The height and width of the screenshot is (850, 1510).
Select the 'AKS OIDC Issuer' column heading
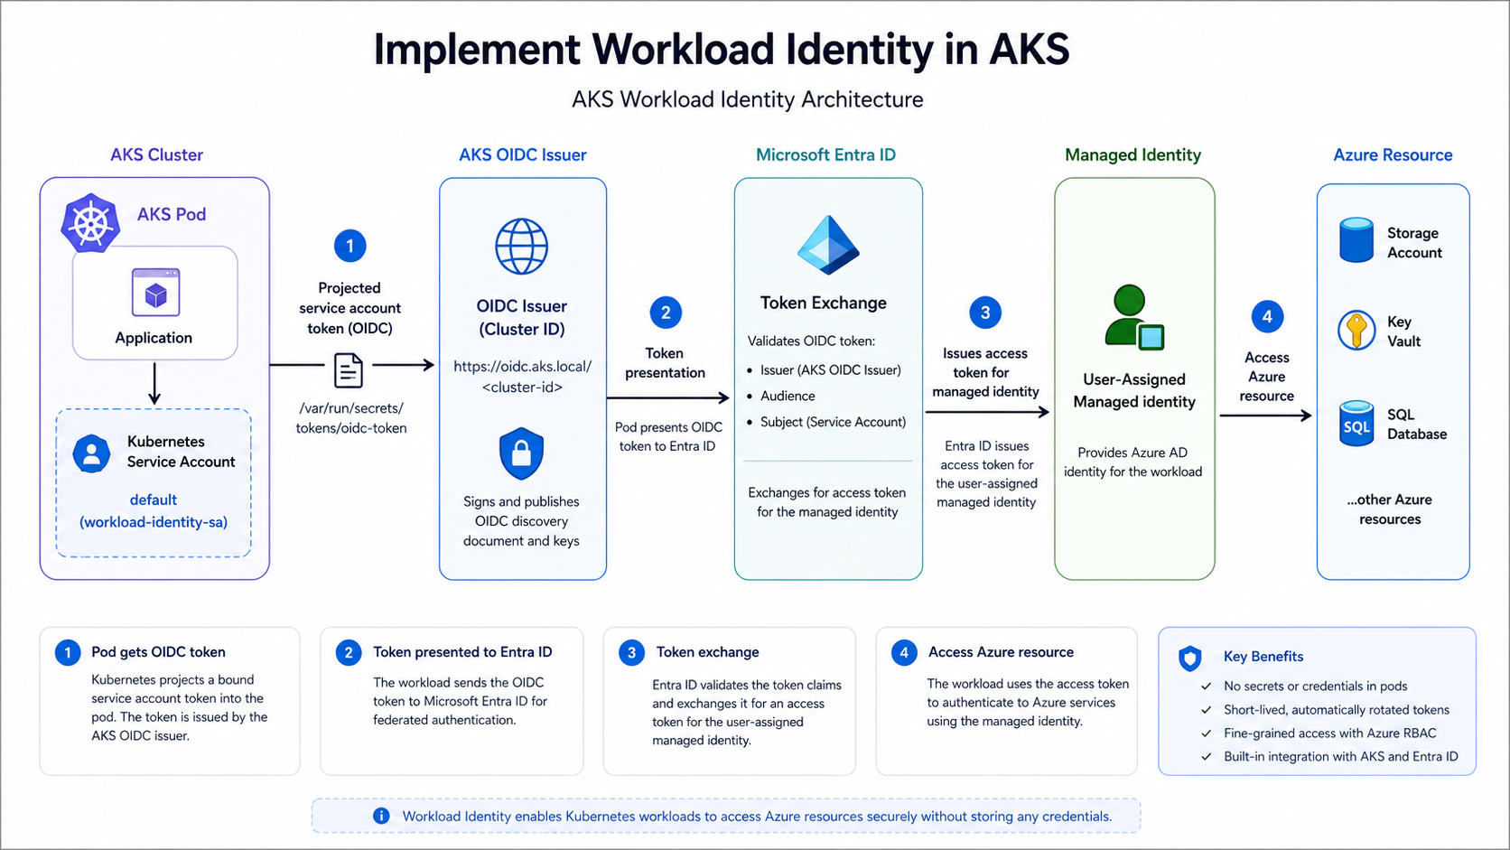tap(522, 154)
